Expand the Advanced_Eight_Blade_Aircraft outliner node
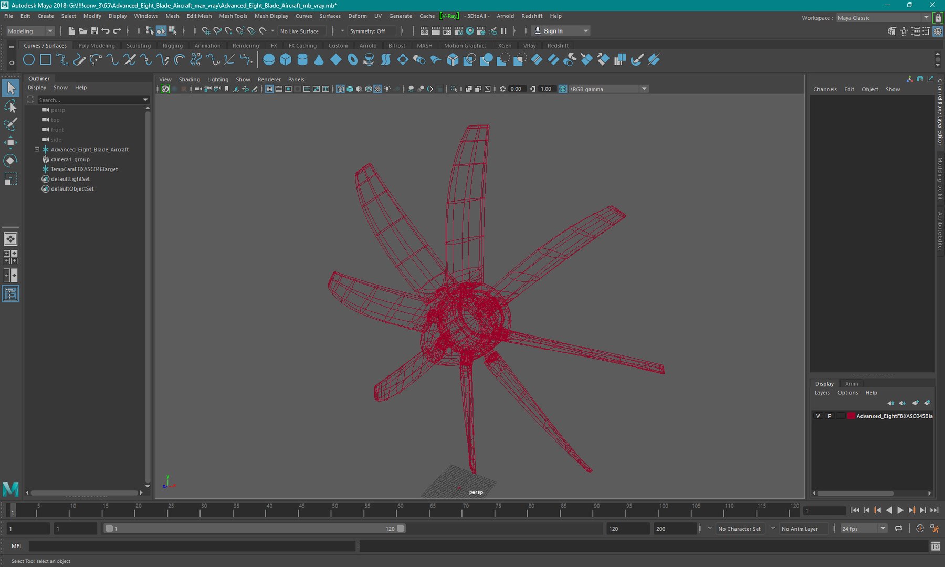The height and width of the screenshot is (567, 945). tap(37, 149)
